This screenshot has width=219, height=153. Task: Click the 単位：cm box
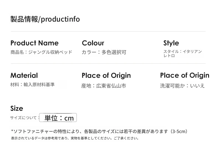click(58, 118)
